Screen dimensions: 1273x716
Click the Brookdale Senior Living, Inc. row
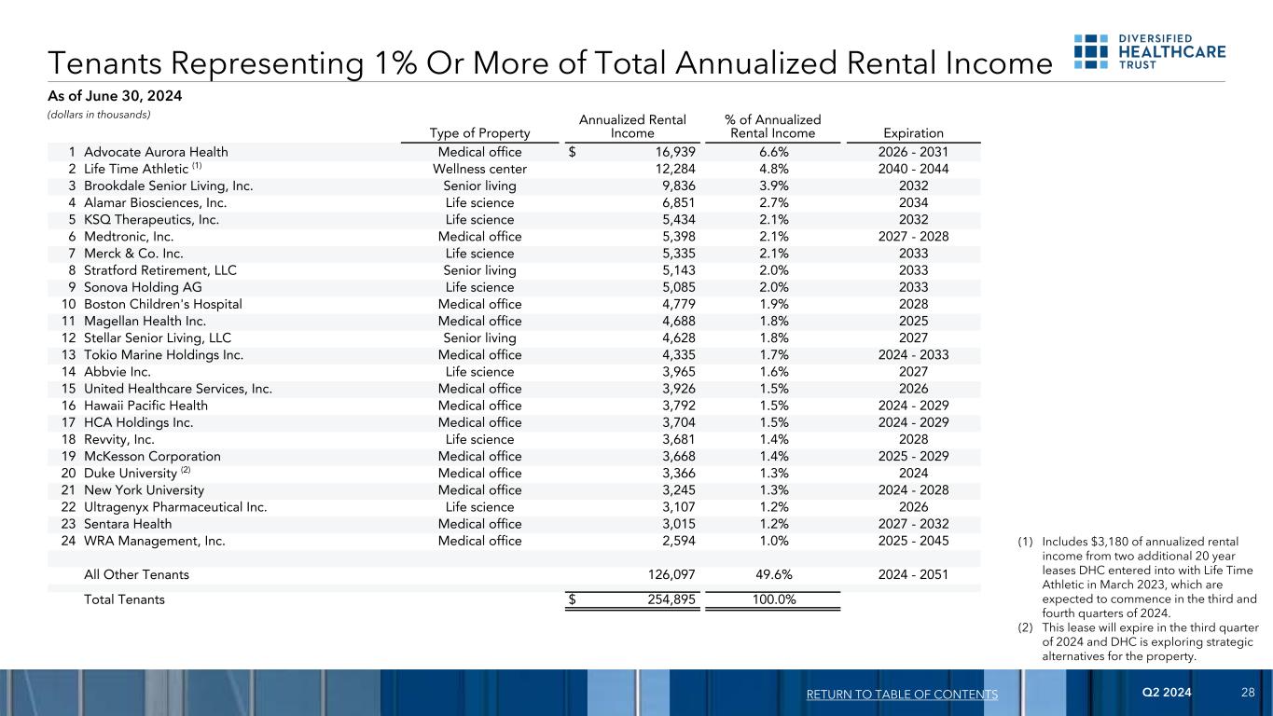[x=515, y=186]
